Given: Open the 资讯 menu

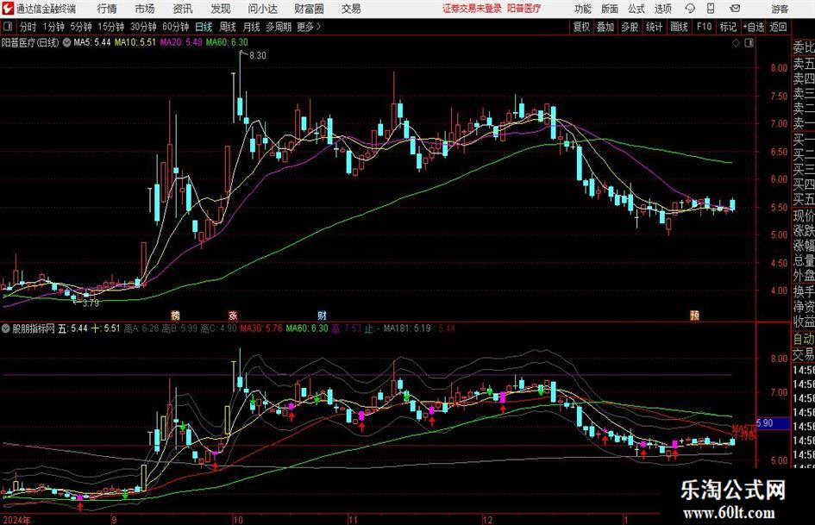Looking at the screenshot, I should tap(183, 9).
